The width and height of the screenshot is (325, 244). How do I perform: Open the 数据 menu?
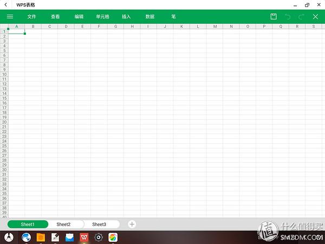(x=150, y=17)
